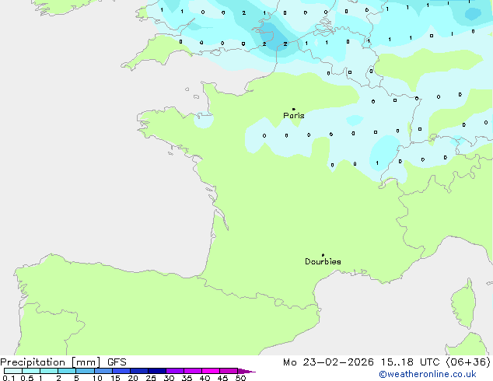Viewport: 493px width, 381px height.
Task: Click the 5–10 mm legend color box
Action: (x=85, y=371)
